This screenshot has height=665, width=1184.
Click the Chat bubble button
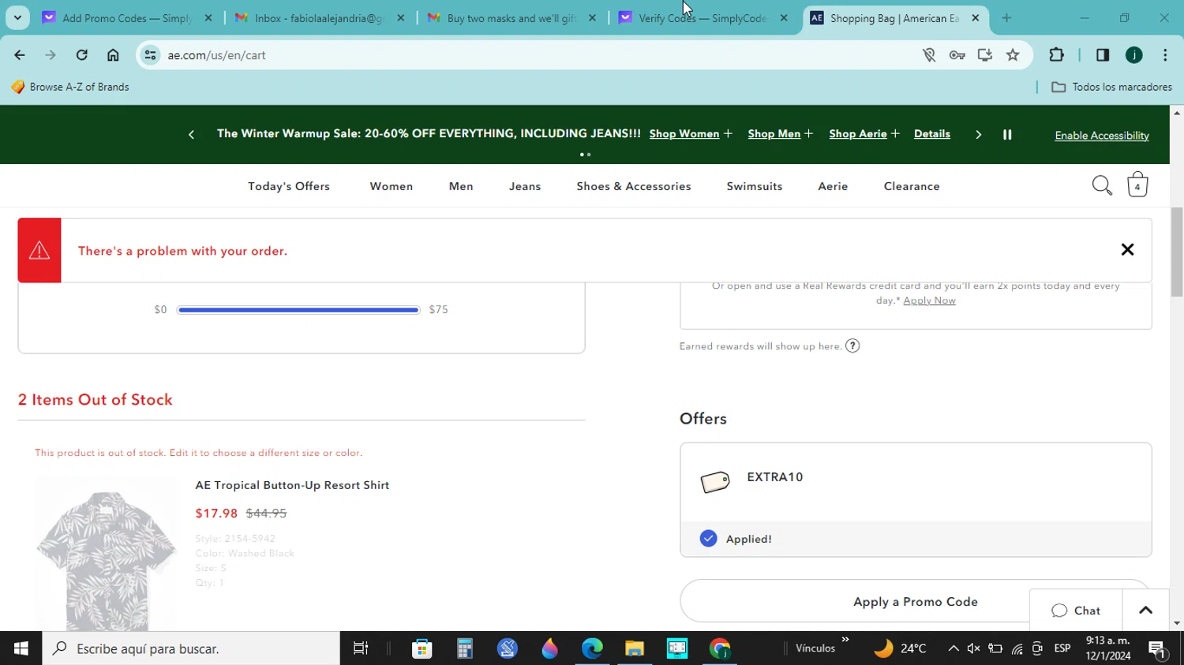[x=1076, y=611]
